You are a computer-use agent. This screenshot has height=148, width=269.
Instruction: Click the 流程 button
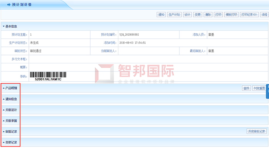(x=264, y=15)
